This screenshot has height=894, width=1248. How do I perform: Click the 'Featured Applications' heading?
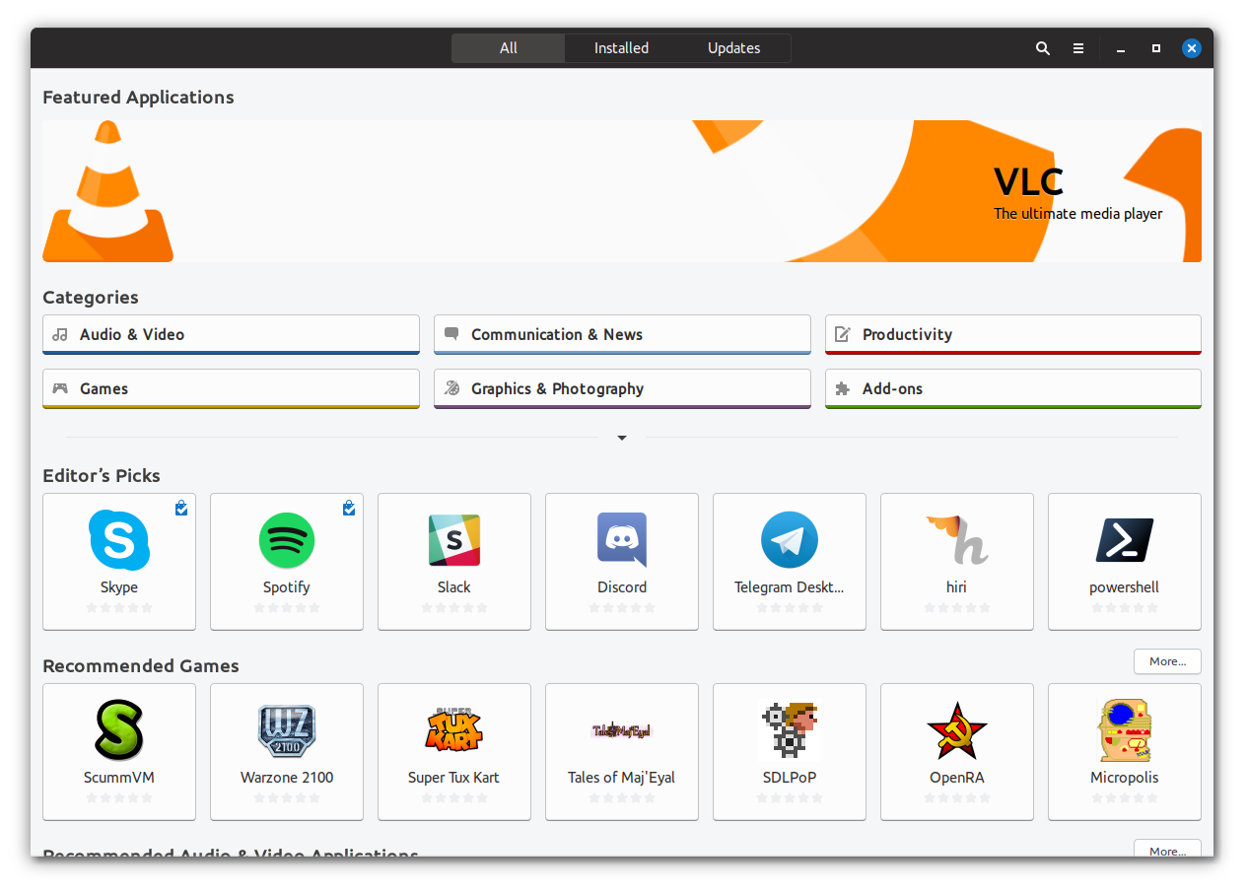(x=138, y=98)
